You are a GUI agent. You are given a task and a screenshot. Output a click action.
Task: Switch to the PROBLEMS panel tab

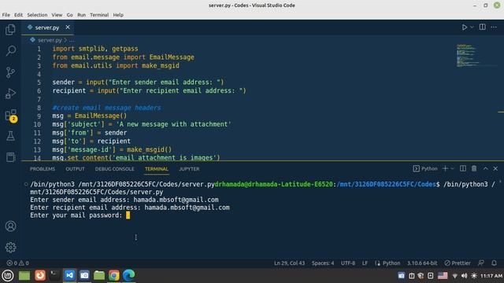click(x=43, y=169)
